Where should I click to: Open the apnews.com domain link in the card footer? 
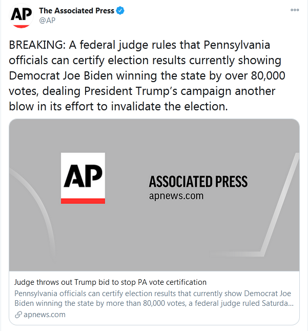coord(45,315)
